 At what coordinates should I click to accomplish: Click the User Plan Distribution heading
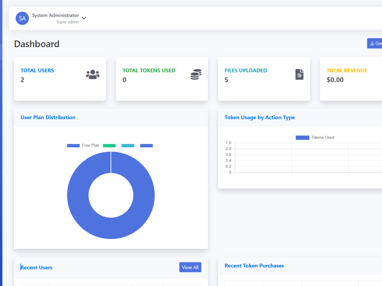[x=48, y=117]
